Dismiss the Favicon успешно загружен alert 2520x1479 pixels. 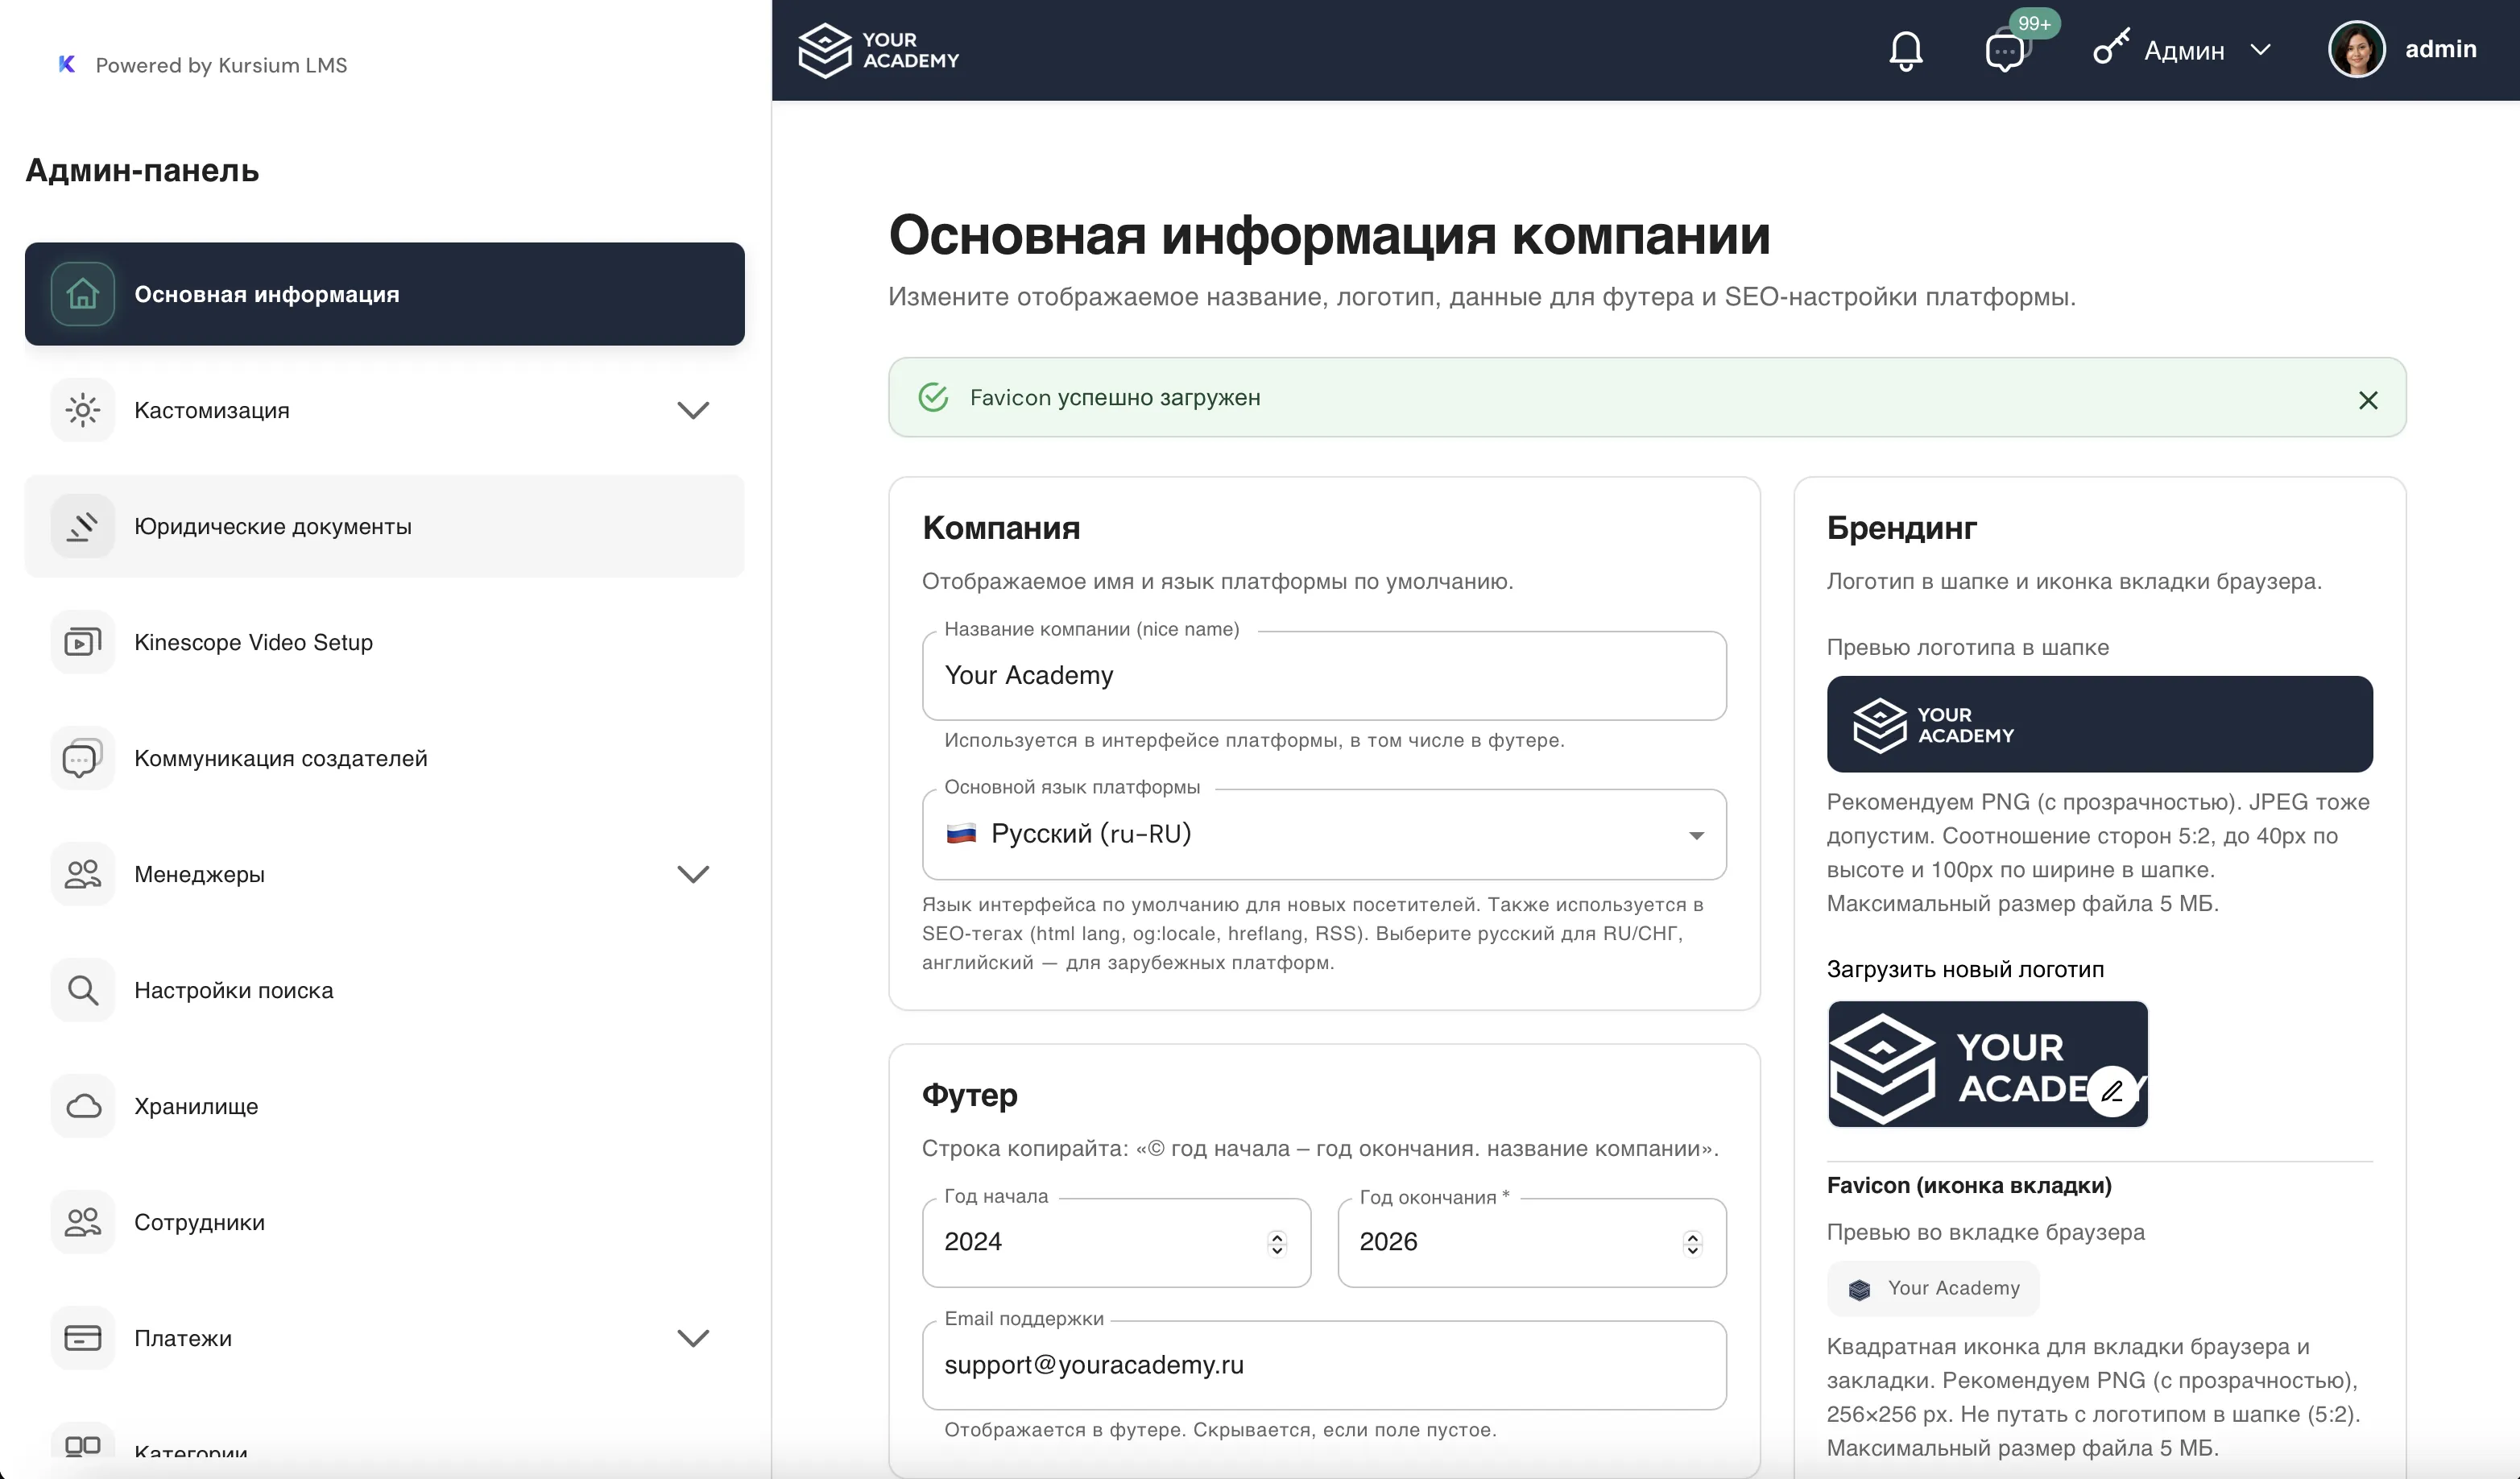[2367, 400]
